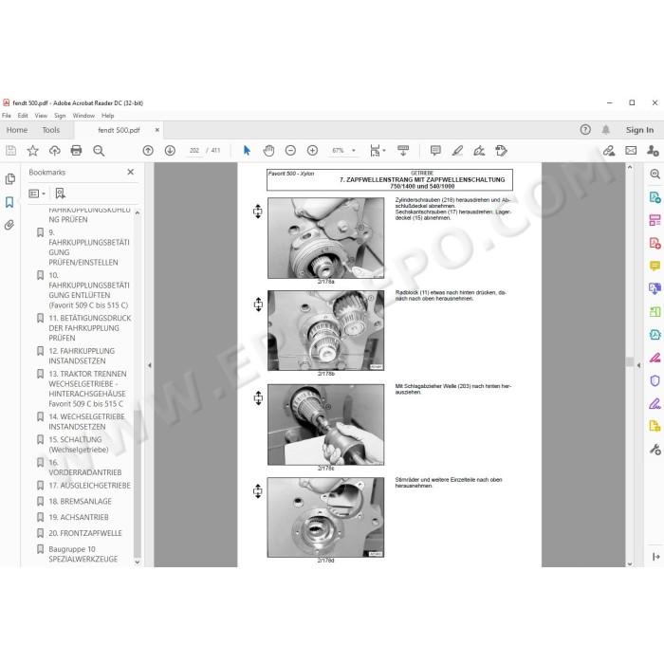Open bookmark options dropdown
This screenshot has width=664, height=664.
pos(37,194)
